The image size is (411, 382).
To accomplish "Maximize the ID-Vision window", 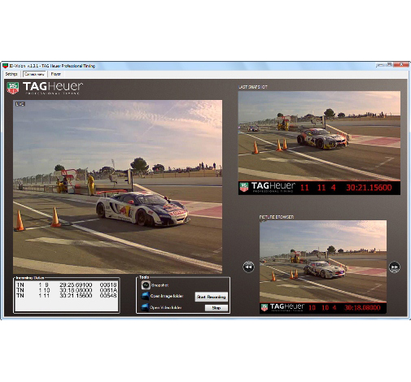I will (x=389, y=65).
